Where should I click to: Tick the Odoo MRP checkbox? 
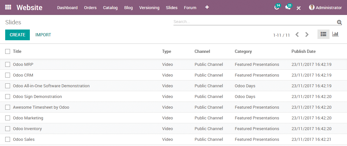tap(8, 65)
